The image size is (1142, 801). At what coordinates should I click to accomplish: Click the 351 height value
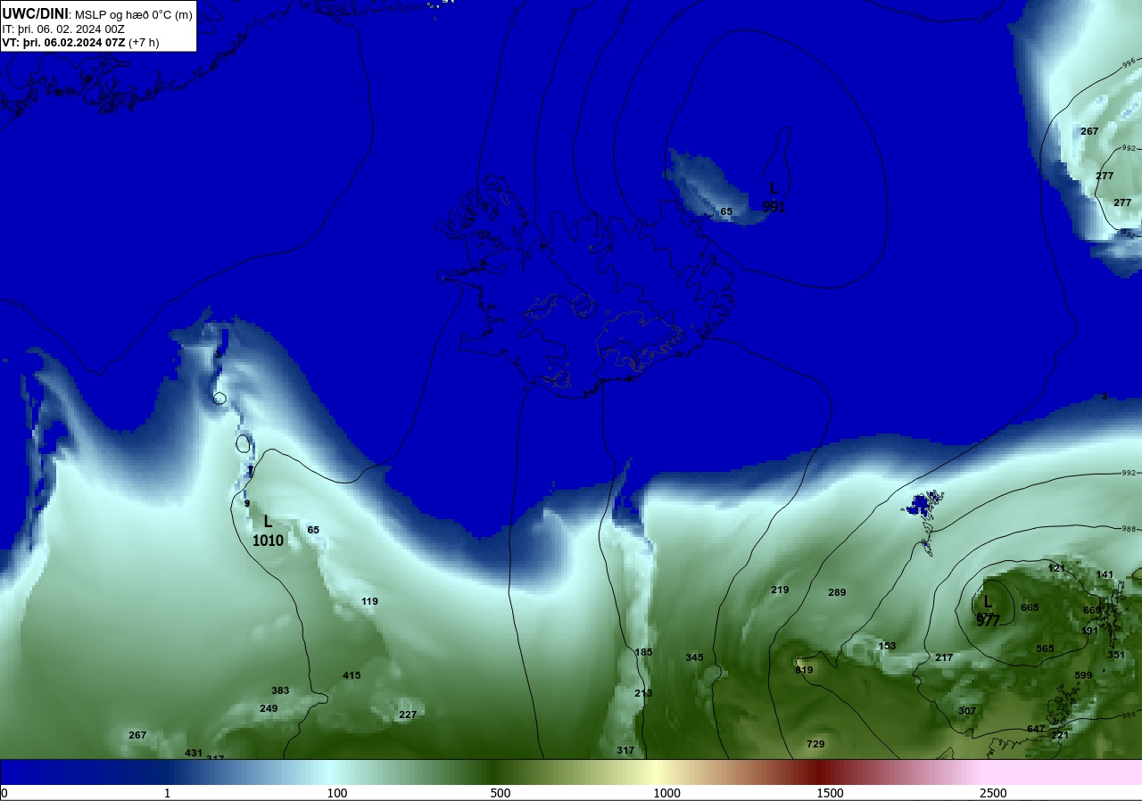1116,655
